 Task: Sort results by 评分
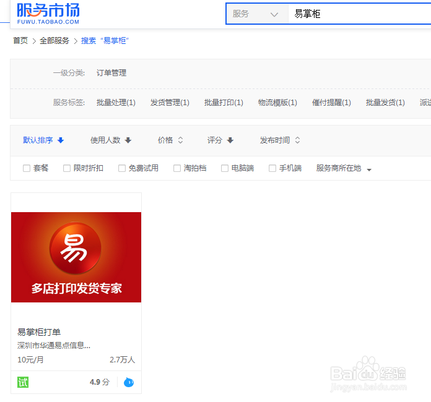215,140
